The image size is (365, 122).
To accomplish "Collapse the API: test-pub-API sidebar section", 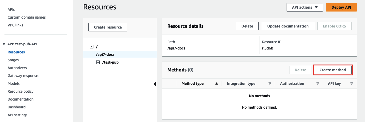I will pos(4,44).
